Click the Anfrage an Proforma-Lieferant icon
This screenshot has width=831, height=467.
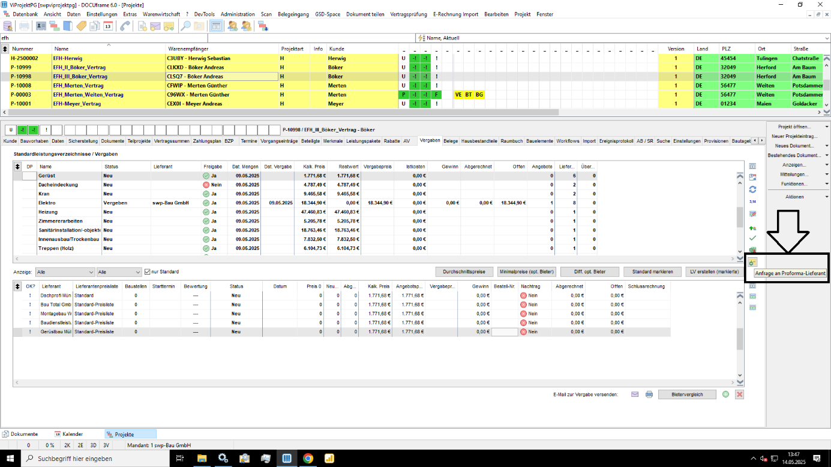pos(752,262)
